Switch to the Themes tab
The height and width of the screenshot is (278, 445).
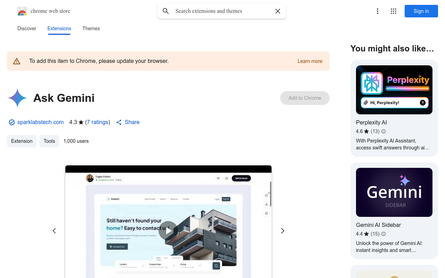point(91,28)
